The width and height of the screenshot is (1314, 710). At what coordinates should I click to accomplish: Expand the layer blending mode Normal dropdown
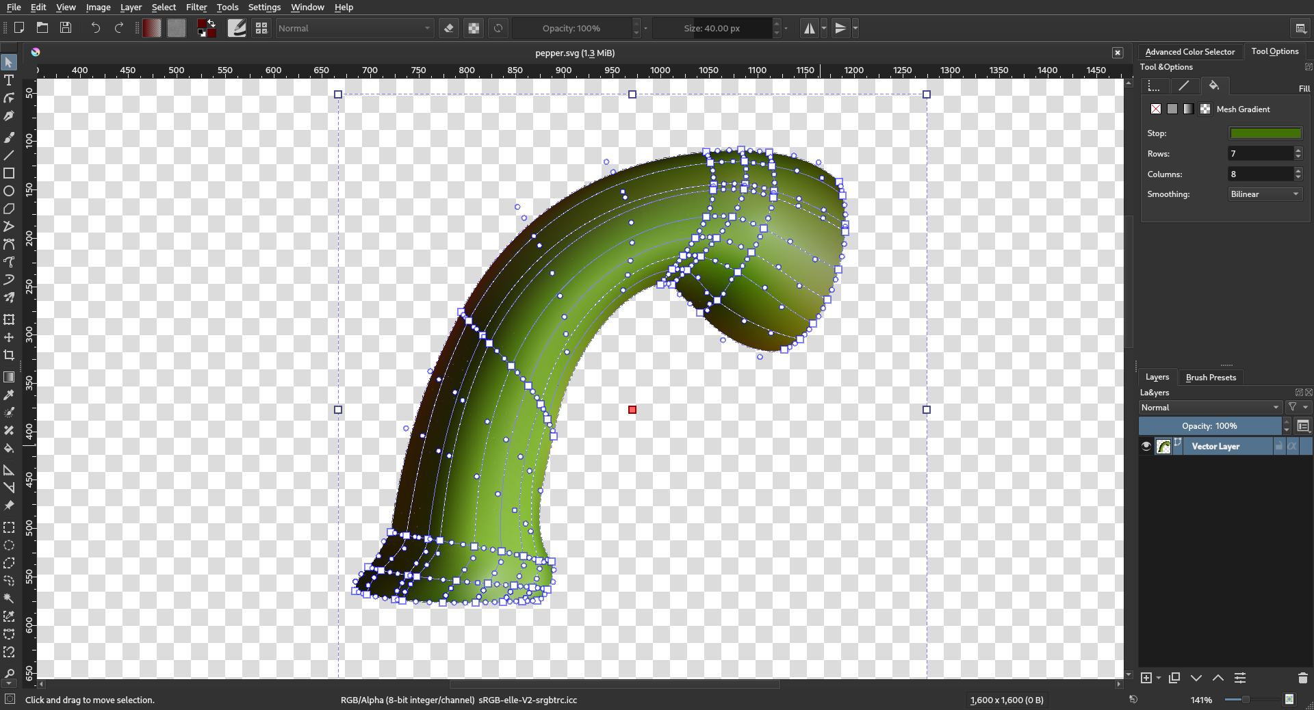pyautogui.click(x=1209, y=408)
